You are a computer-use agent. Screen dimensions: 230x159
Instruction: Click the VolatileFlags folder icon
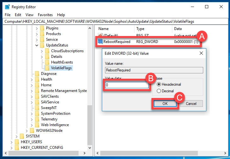click(47, 68)
